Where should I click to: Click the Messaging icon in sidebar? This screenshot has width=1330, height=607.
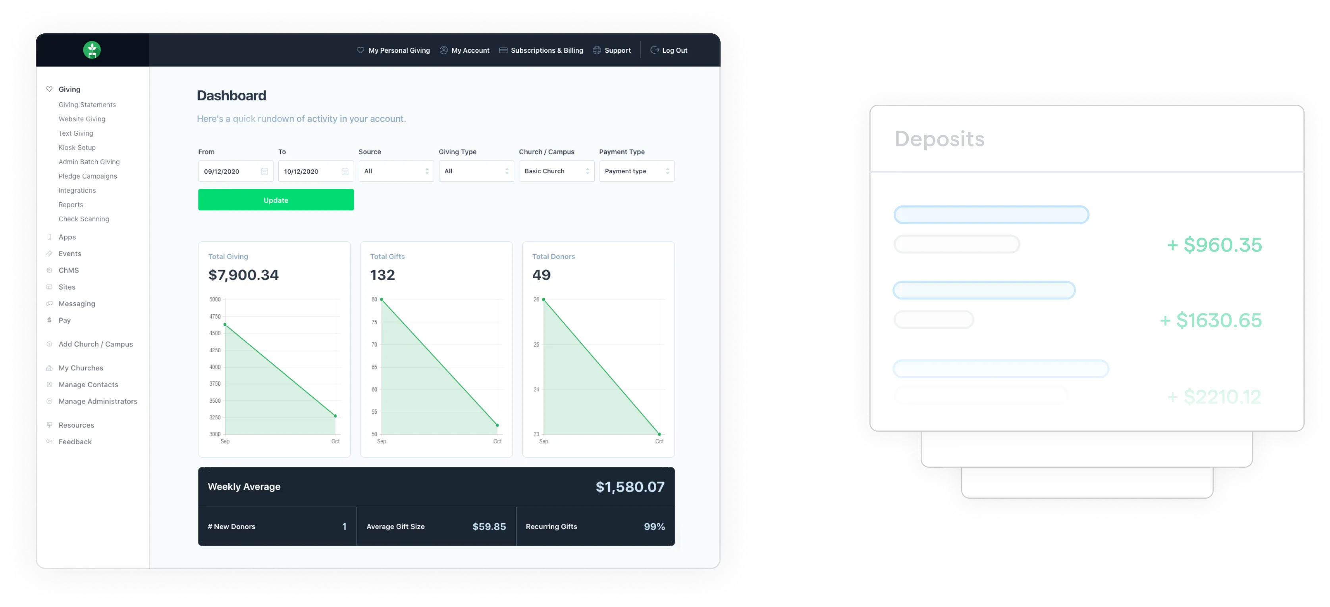tap(49, 303)
